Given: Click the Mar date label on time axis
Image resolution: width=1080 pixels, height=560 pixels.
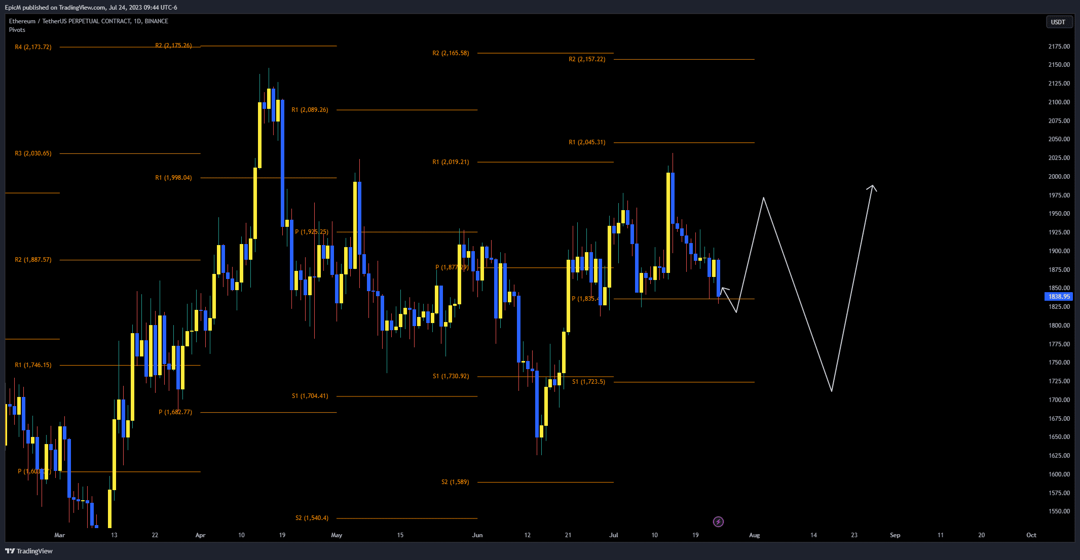Looking at the screenshot, I should point(59,535).
